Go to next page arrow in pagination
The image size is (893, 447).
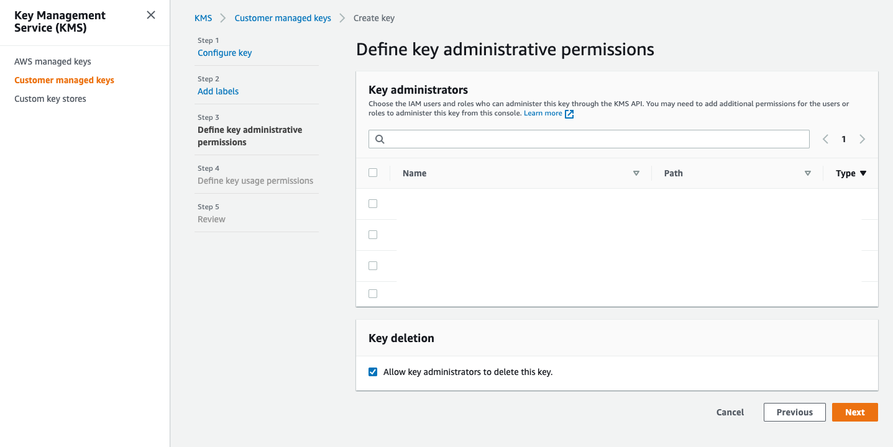point(862,139)
